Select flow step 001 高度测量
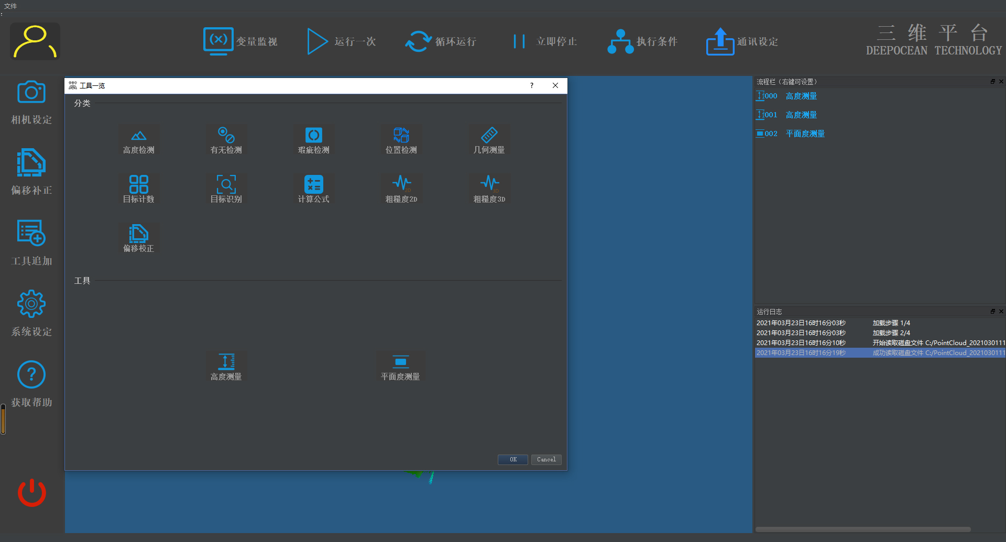The width and height of the screenshot is (1006, 542). [787, 115]
